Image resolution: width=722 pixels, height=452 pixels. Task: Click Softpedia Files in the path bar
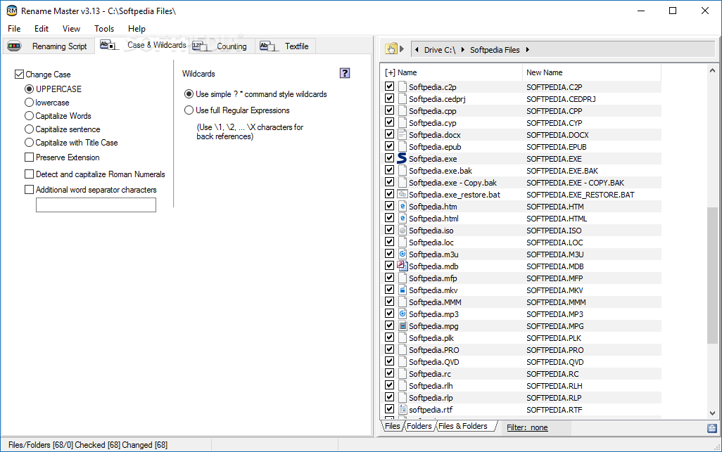point(495,50)
